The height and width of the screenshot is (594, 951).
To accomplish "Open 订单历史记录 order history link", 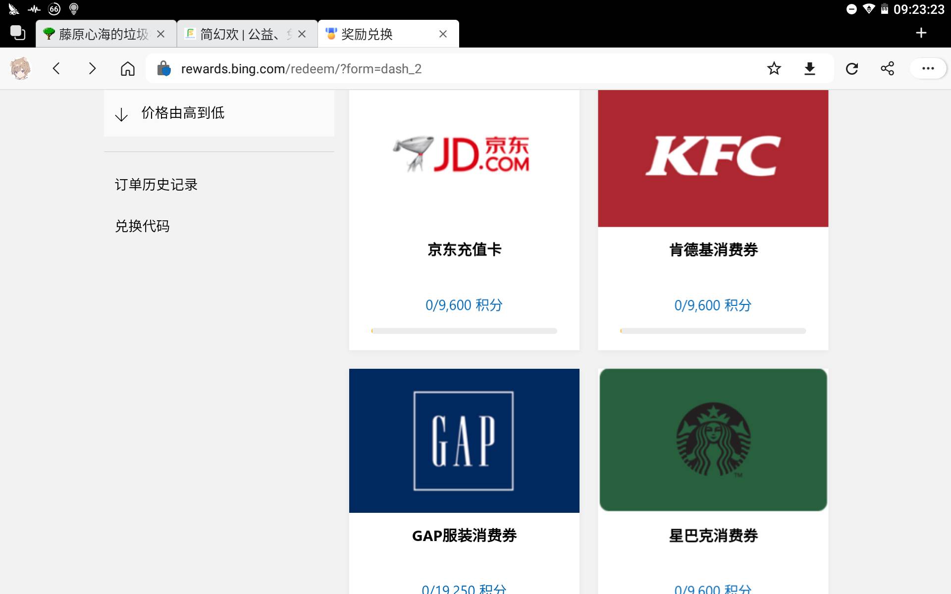I will coord(156,185).
